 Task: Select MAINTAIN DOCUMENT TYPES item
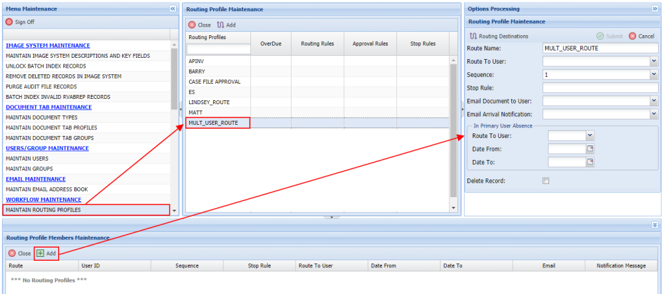point(86,117)
